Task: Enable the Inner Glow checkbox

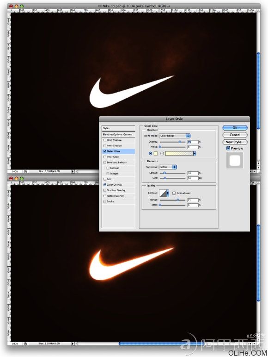Action: tap(105, 157)
